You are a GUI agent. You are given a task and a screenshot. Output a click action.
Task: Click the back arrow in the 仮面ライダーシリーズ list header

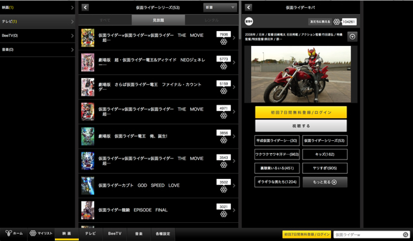click(x=85, y=7)
